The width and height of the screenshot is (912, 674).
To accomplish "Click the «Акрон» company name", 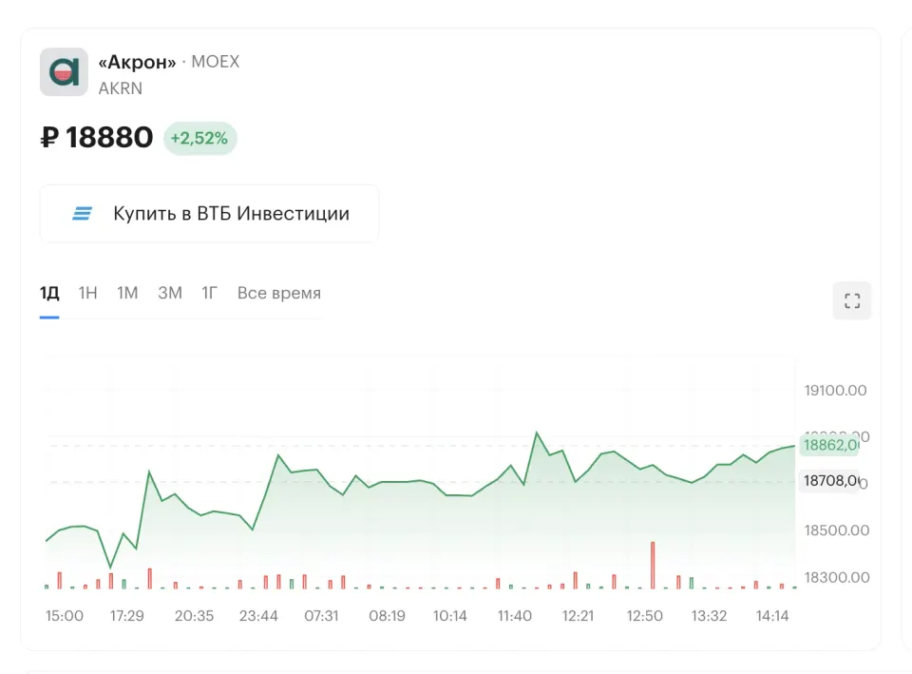I will click(x=137, y=62).
